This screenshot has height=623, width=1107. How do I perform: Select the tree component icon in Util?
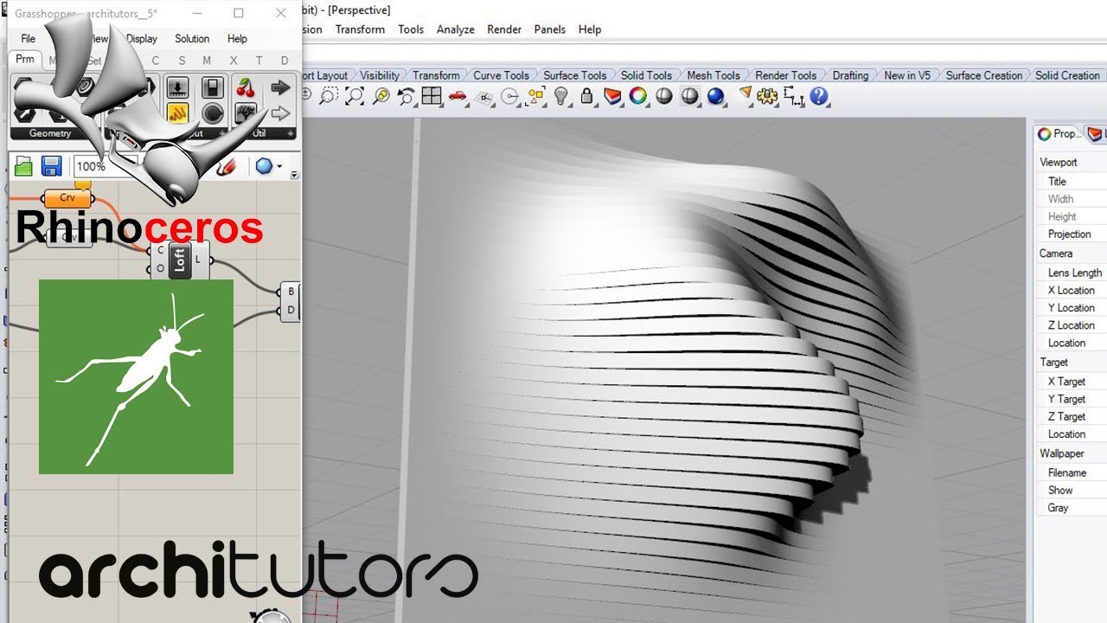coord(246,113)
